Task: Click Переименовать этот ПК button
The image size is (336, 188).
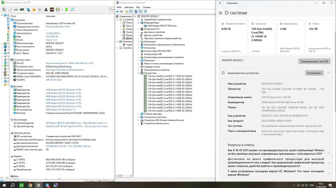Action: [314, 61]
